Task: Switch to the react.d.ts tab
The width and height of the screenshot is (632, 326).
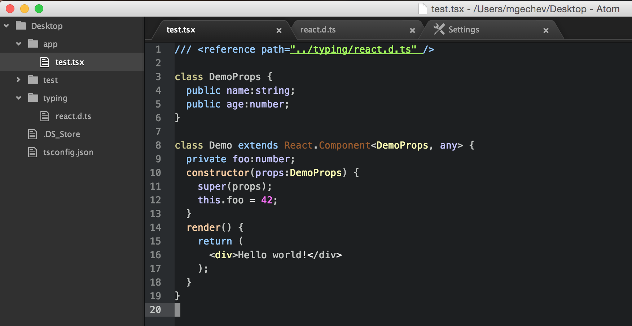Action: pos(318,30)
